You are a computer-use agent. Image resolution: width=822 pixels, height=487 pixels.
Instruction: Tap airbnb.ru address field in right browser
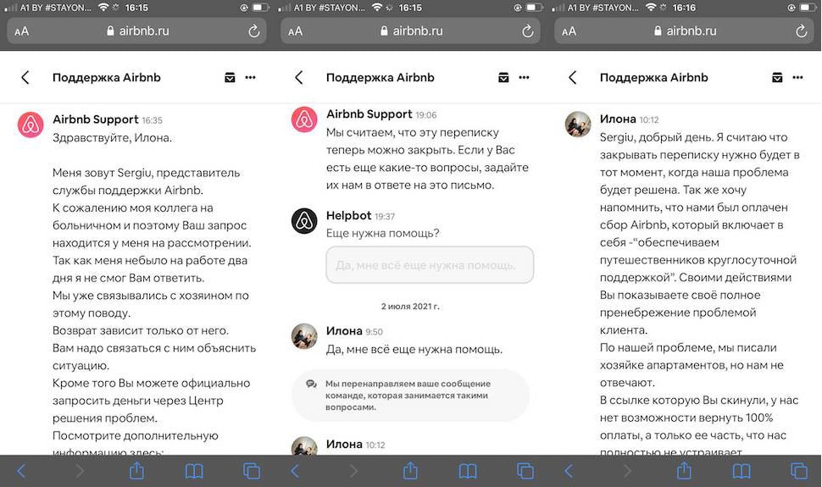(684, 31)
